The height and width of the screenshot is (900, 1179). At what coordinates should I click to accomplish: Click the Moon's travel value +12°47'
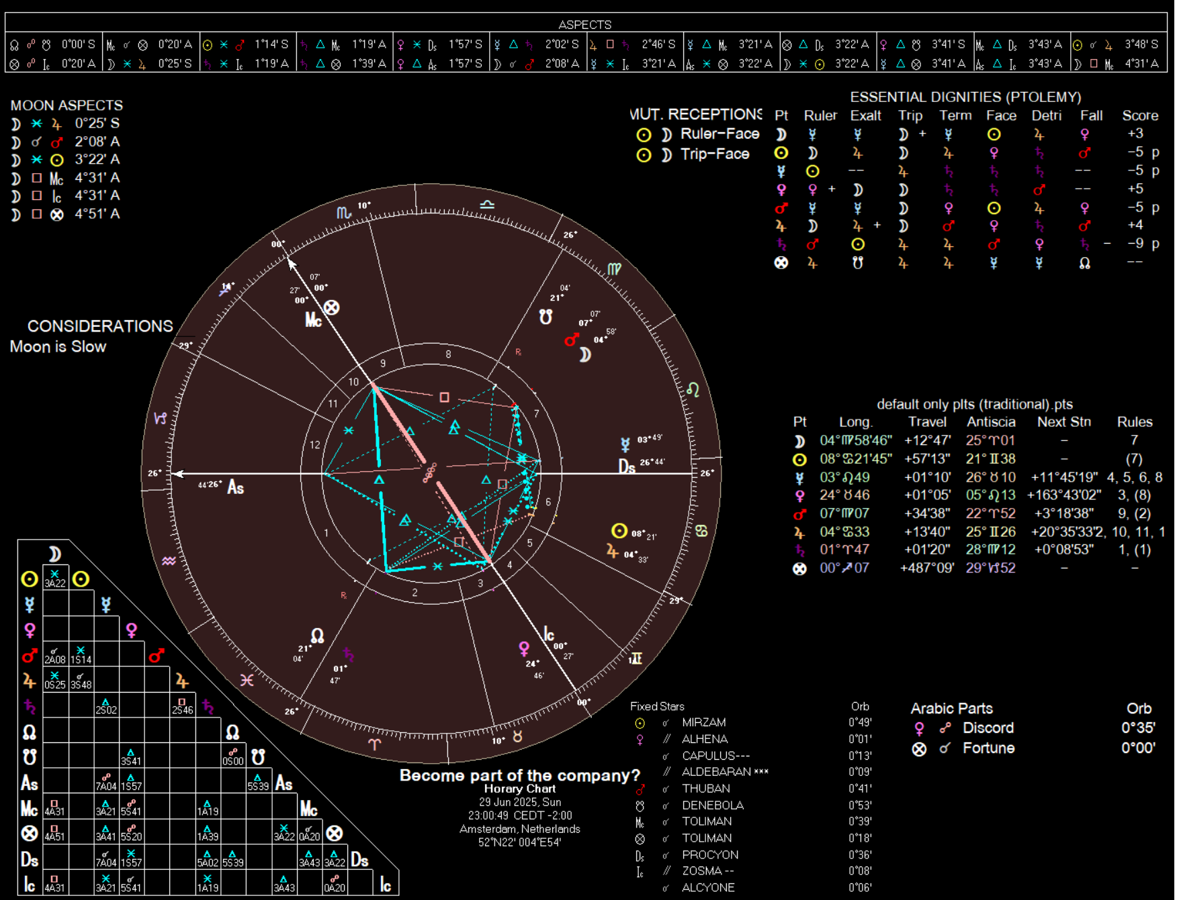(x=927, y=441)
